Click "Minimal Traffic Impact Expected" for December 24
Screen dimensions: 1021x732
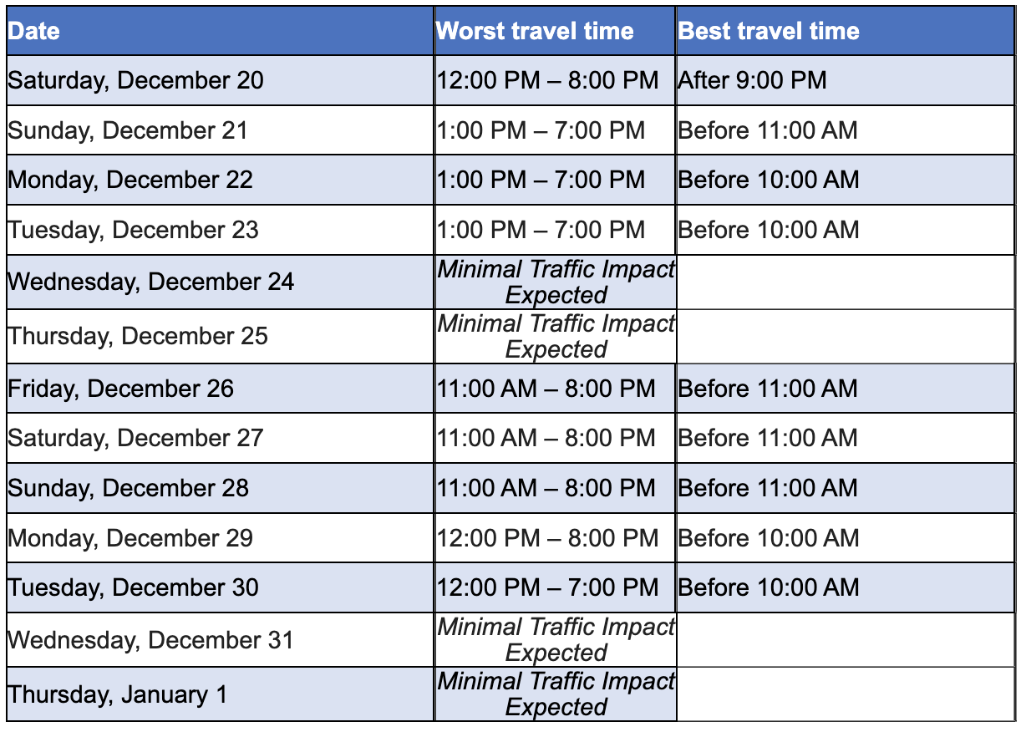pyautogui.click(x=556, y=282)
